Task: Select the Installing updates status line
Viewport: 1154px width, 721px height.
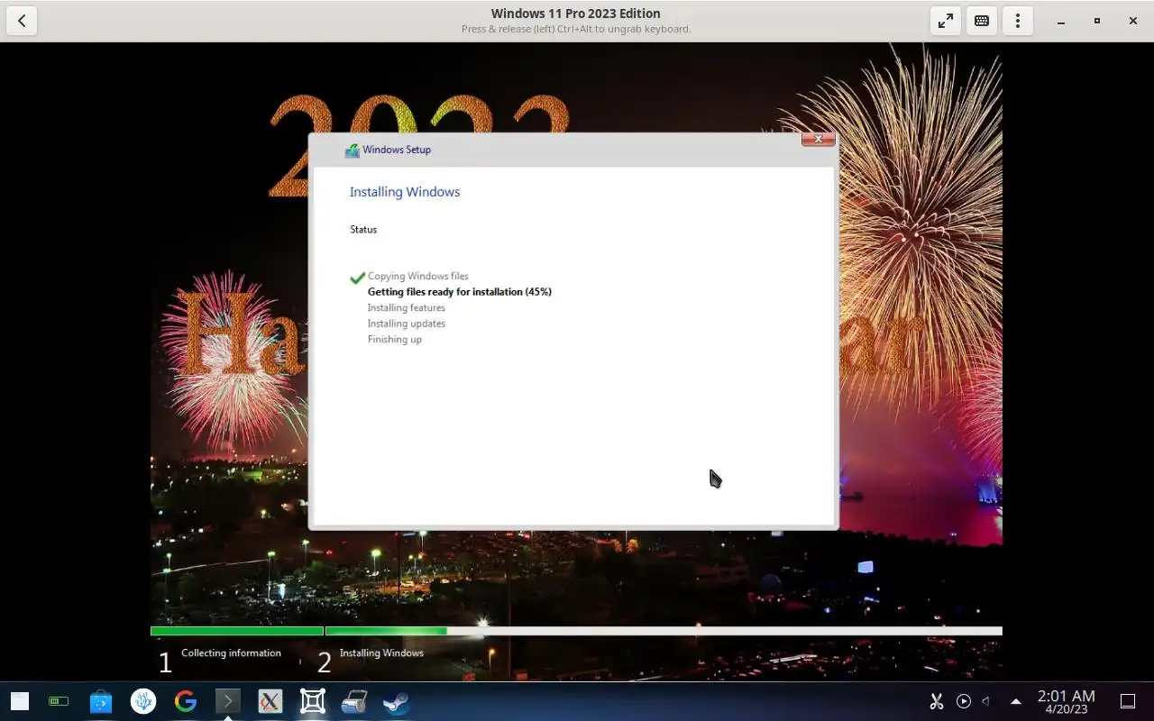Action: 407,324
